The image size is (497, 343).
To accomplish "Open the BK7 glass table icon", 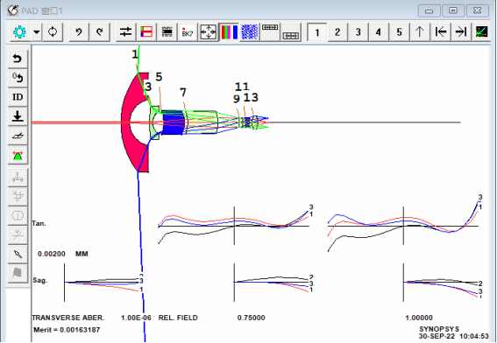I will pyautogui.click(x=188, y=32).
